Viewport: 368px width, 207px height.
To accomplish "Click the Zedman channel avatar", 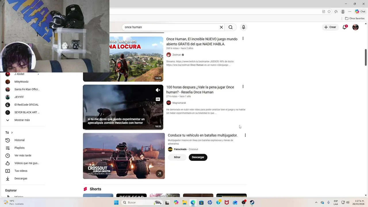I will pyautogui.click(x=169, y=55).
